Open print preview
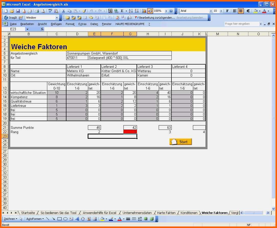 point(43,11)
